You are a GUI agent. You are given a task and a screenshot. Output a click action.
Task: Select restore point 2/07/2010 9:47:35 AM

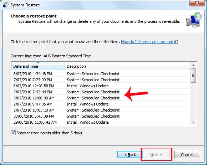tap(101, 104)
